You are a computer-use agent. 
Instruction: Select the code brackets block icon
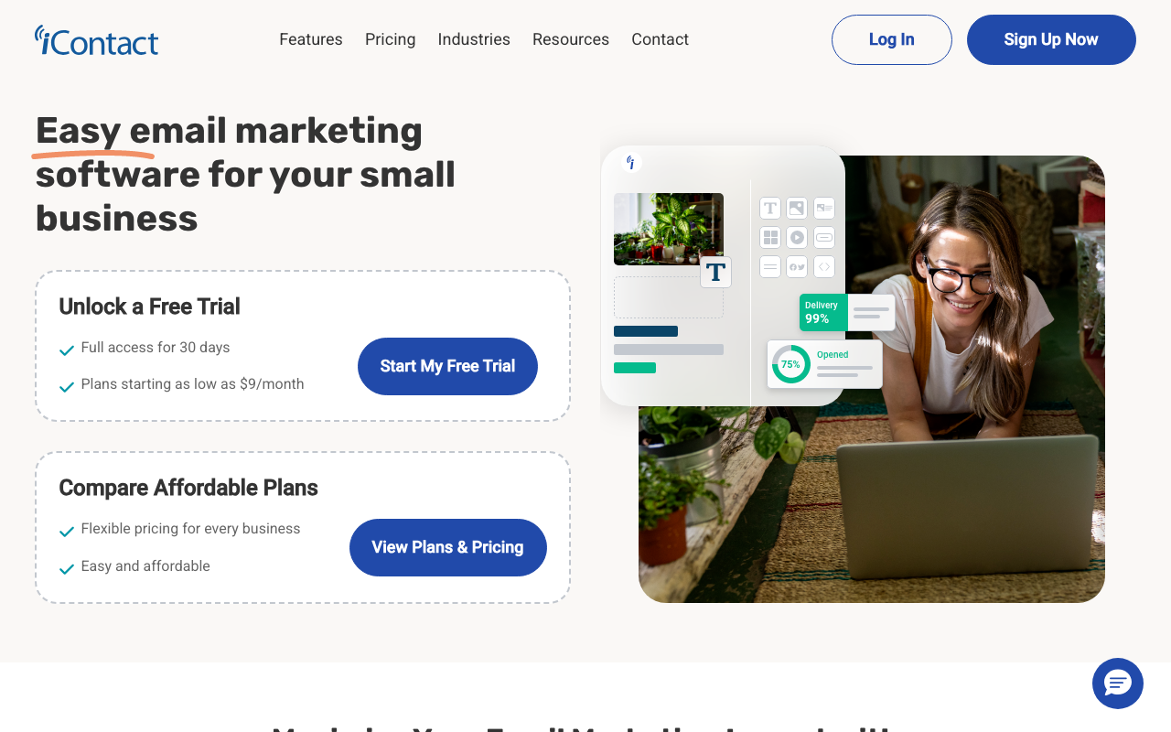pyautogui.click(x=824, y=267)
